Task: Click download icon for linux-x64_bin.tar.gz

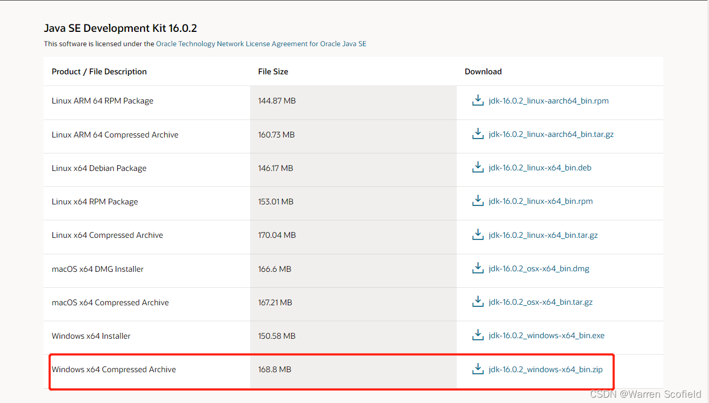Action: pos(478,235)
